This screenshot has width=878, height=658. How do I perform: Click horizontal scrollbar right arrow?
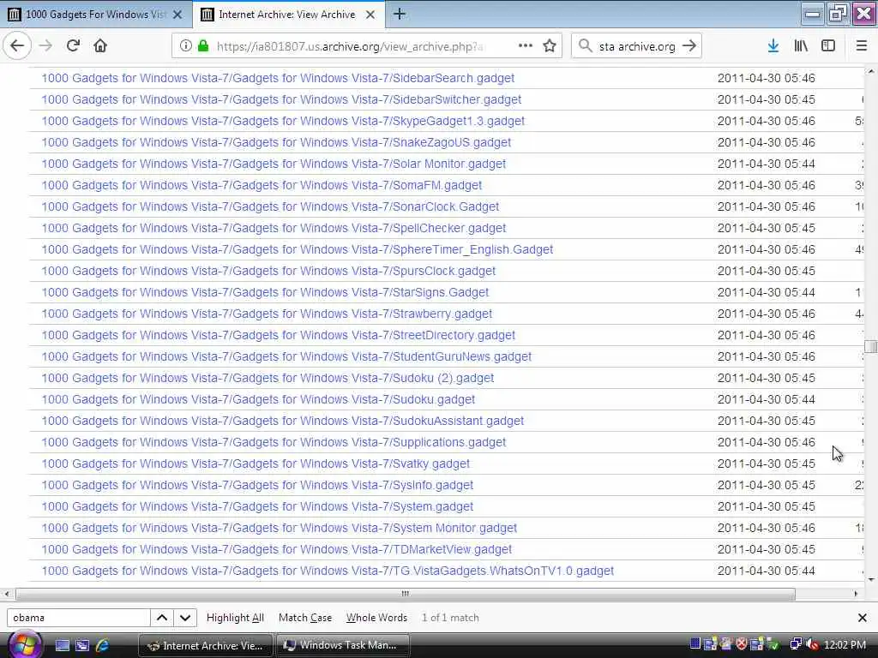tap(856, 594)
